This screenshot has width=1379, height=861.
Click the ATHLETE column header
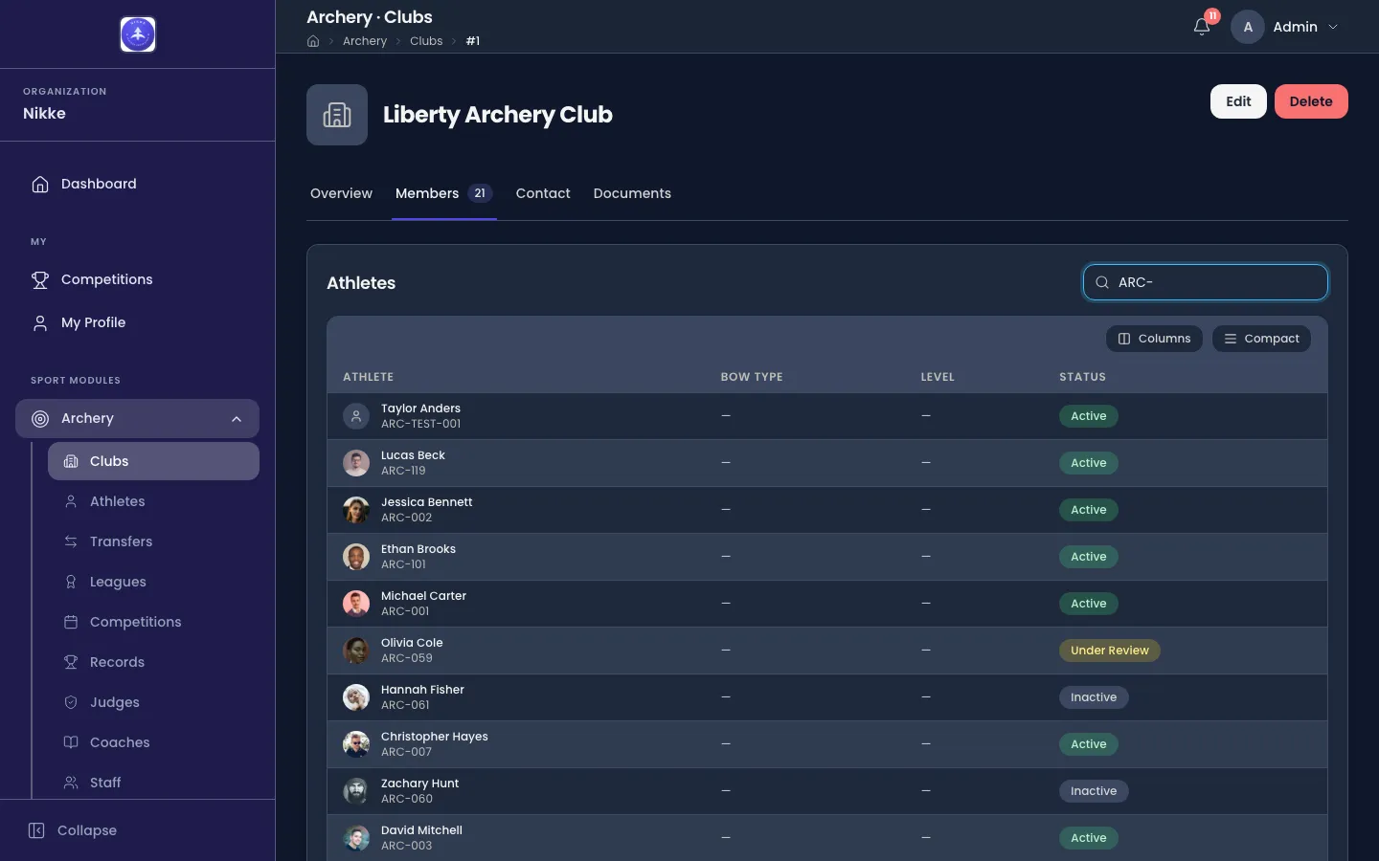[x=368, y=377]
